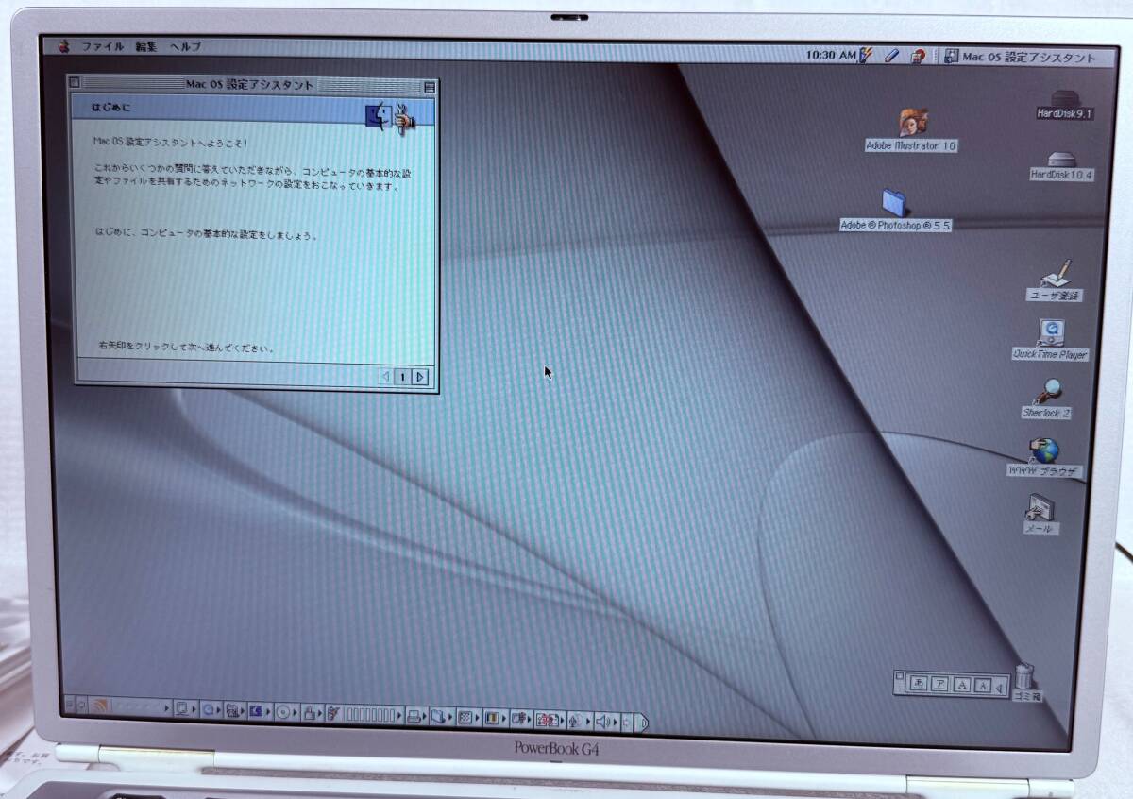Open the printer module in Control Strip

point(414,717)
